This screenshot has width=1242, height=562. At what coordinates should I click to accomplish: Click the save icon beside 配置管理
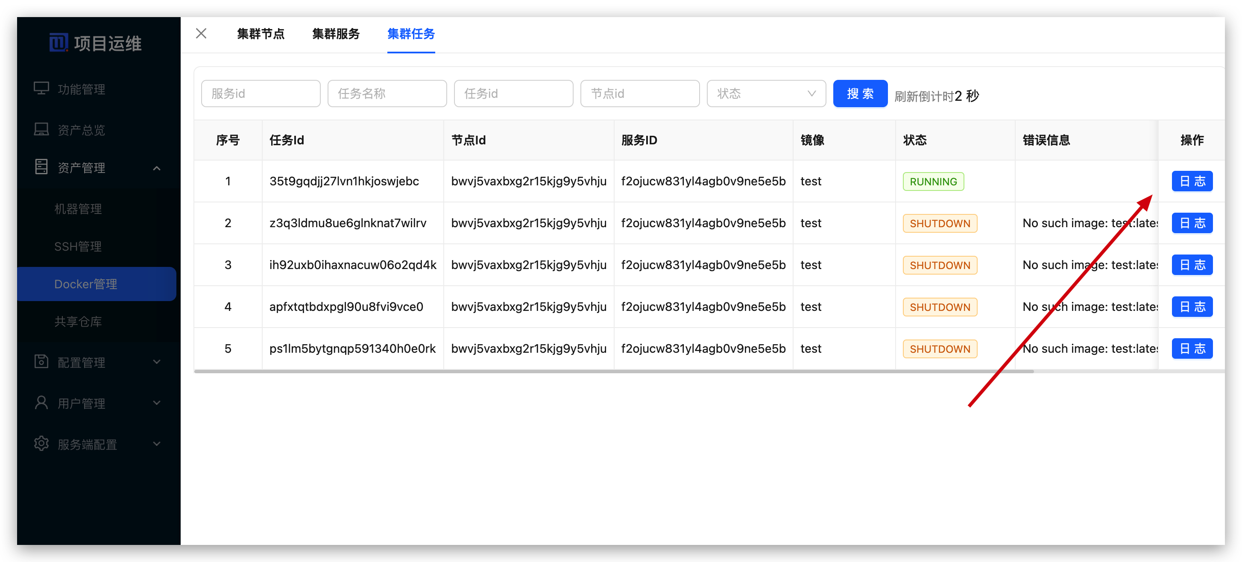(41, 361)
